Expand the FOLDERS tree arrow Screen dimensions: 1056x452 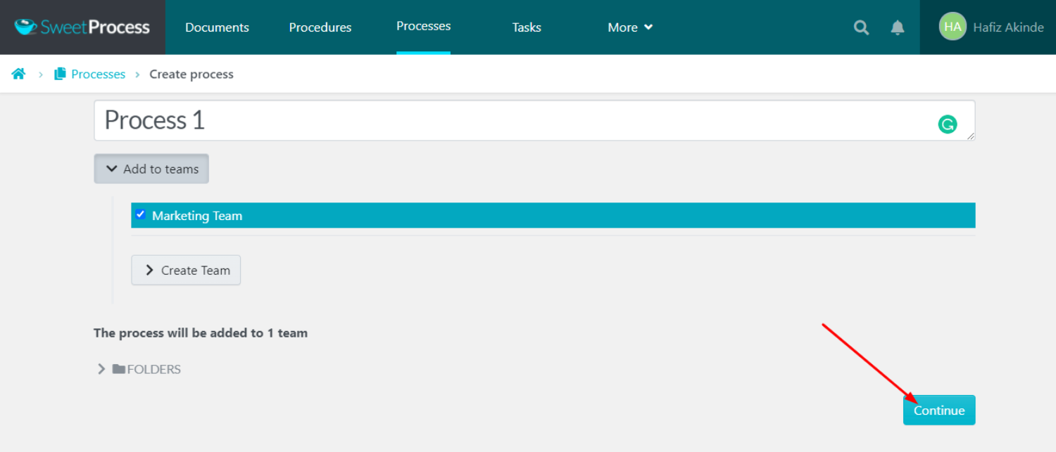point(101,369)
